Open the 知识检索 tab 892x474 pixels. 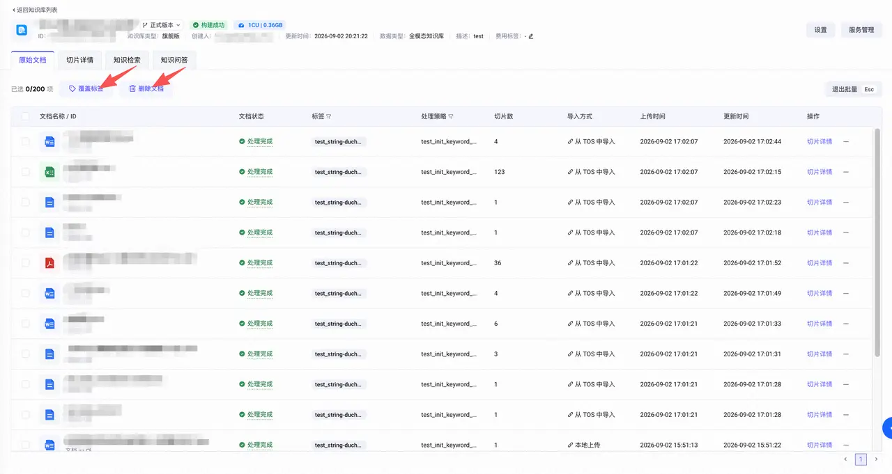(127, 60)
